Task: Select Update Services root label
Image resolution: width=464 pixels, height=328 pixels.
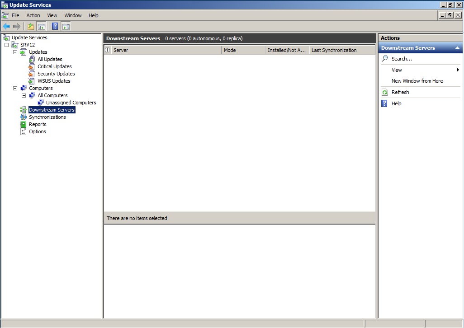Action: 29,37
